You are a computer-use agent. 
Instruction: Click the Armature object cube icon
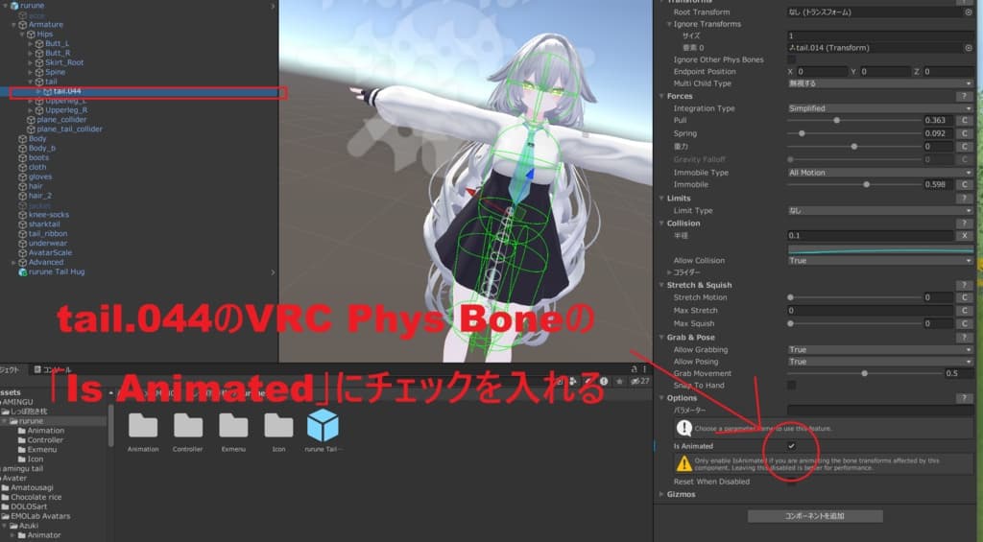click(x=23, y=24)
